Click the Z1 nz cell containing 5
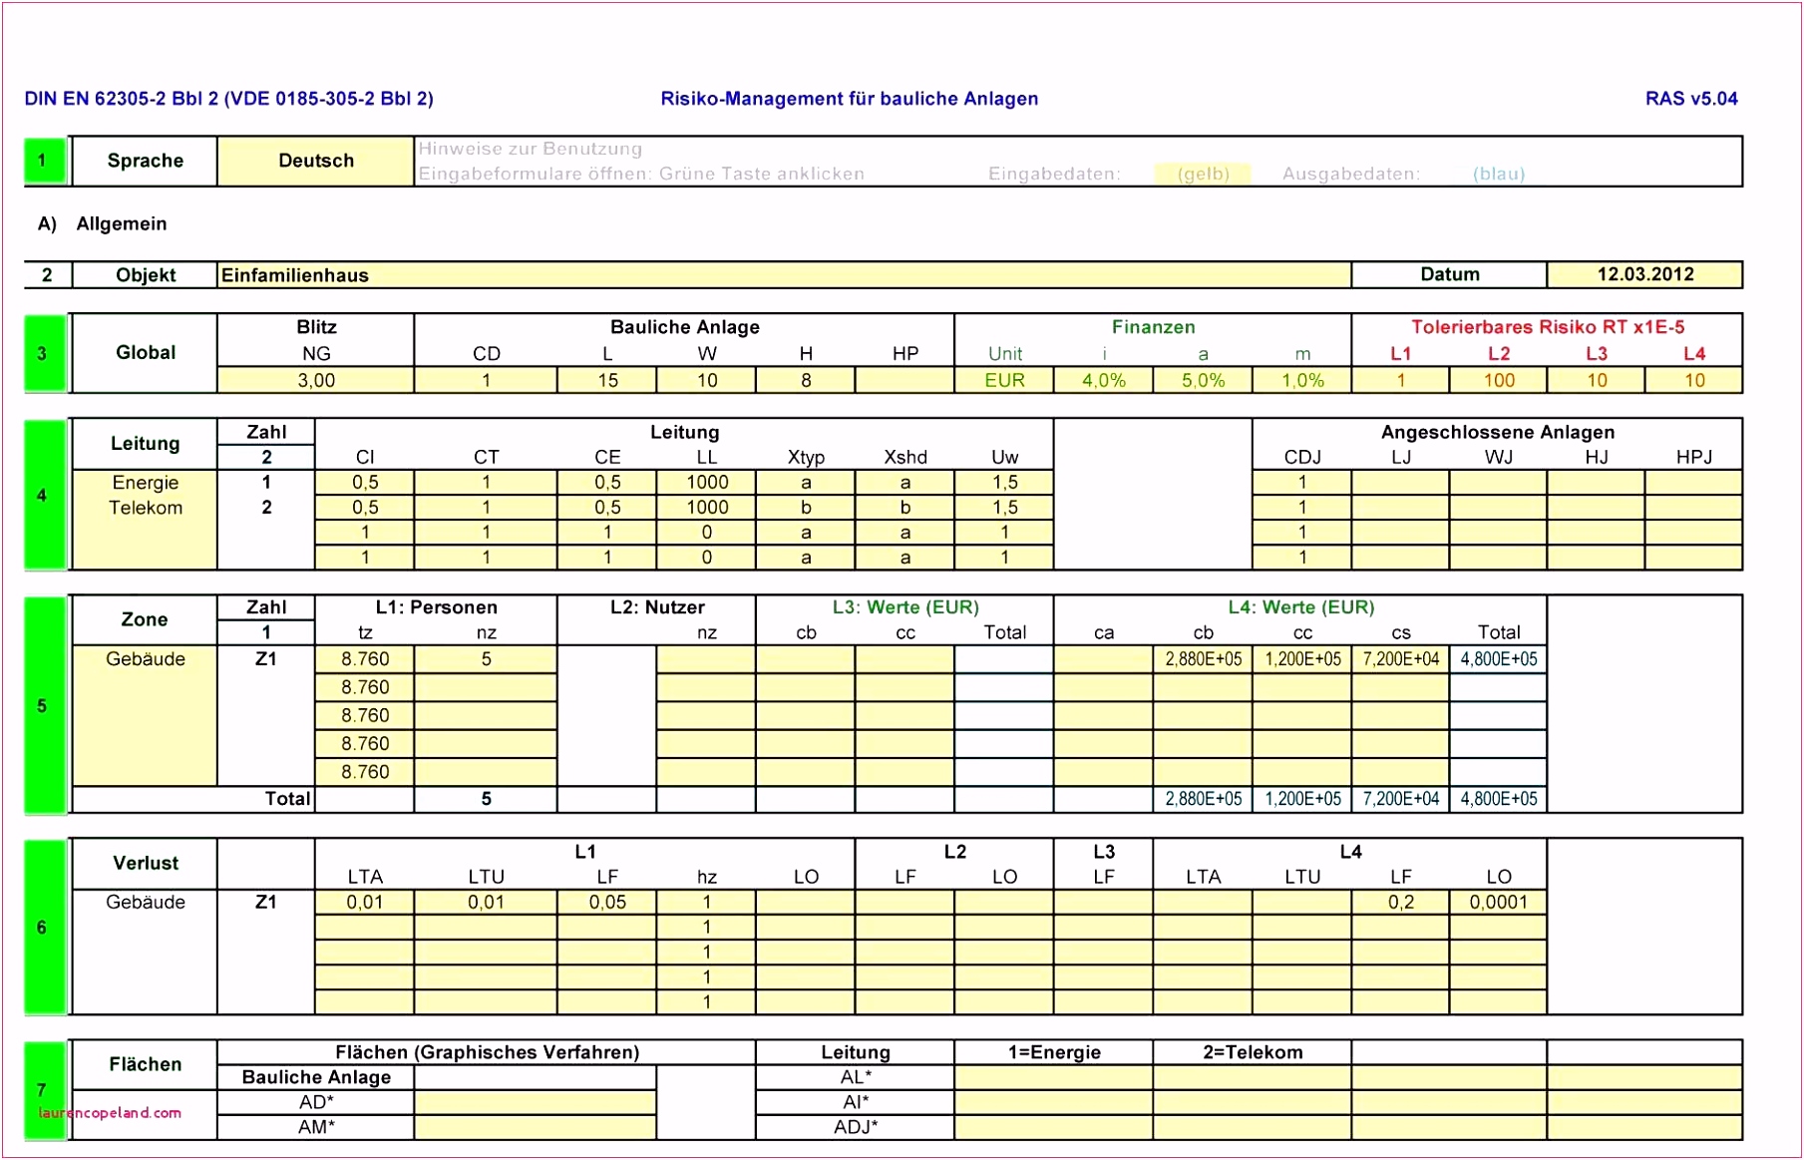Viewport: 1804px width, 1160px height. (x=486, y=659)
